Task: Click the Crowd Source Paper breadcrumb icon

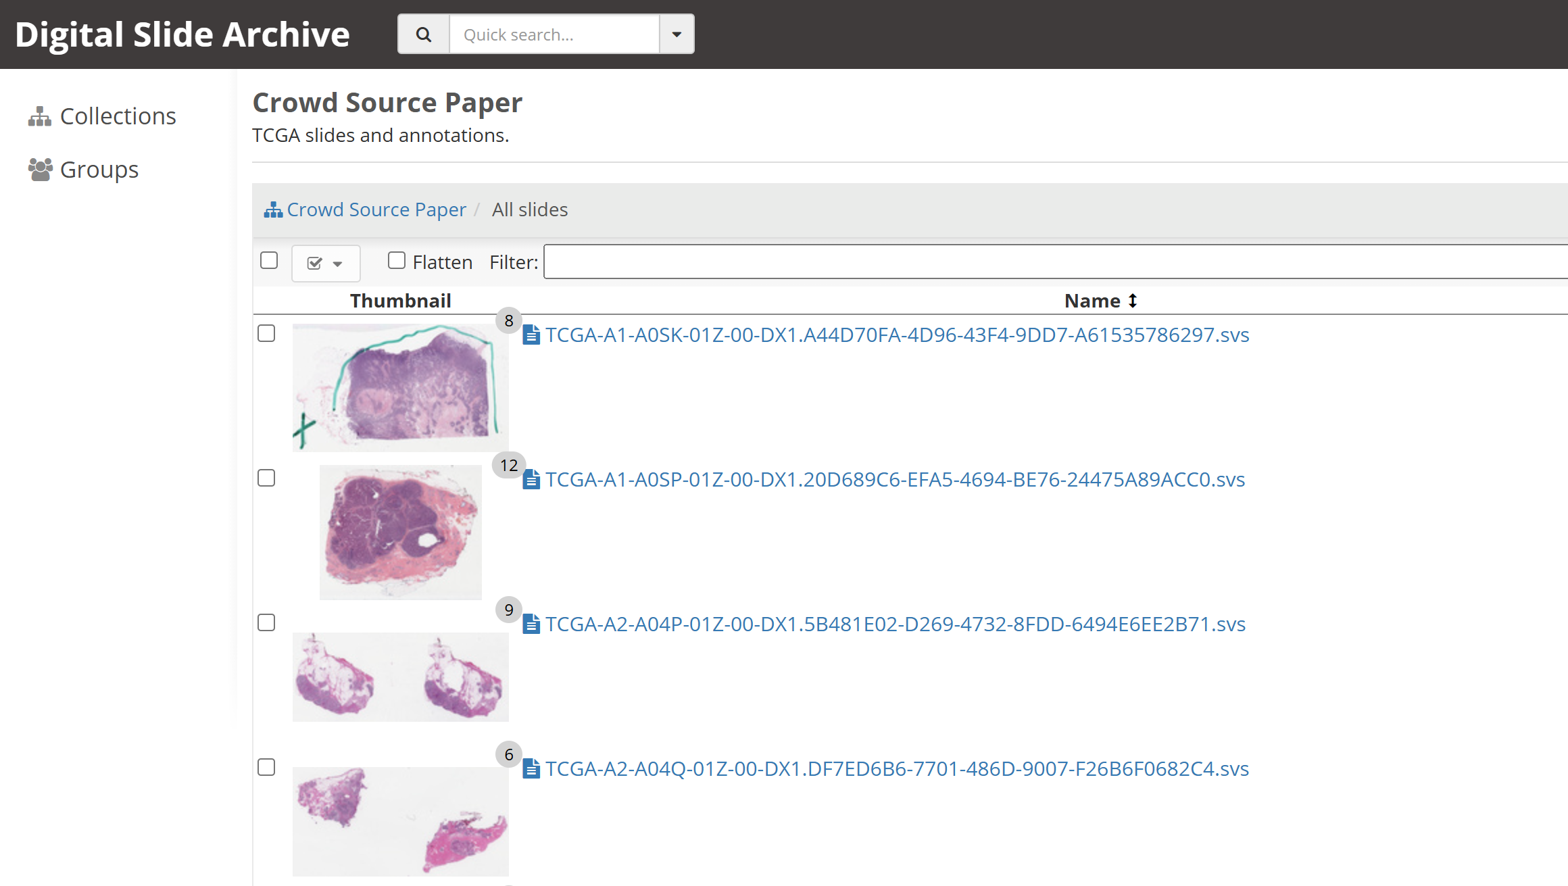Action: tap(273, 210)
